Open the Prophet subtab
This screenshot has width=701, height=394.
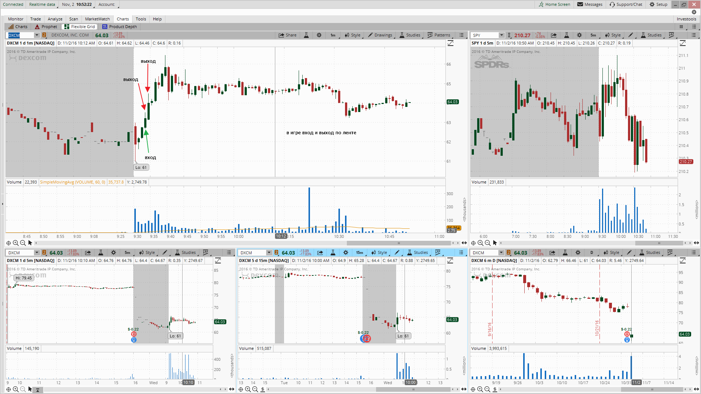click(x=46, y=27)
